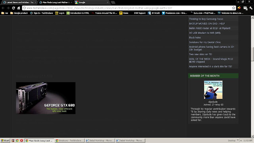
Task: Open Two new skins on TE! link
Action: [x=200, y=54]
